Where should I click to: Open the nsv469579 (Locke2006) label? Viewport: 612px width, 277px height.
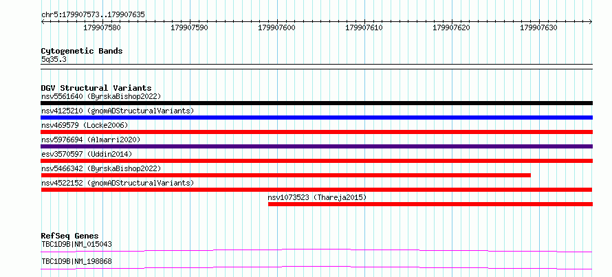point(85,125)
